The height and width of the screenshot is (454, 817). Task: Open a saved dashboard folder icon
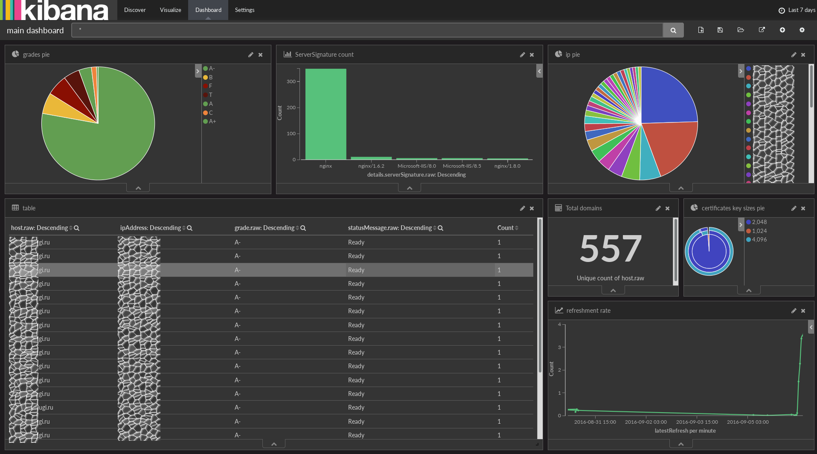click(741, 30)
